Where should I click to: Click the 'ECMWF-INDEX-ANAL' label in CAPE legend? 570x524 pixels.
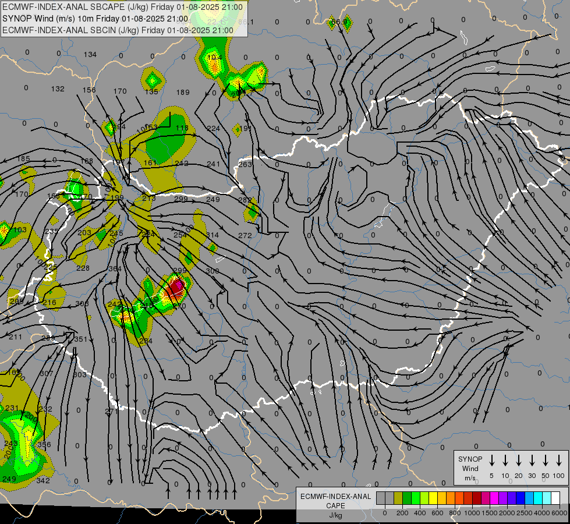(335, 497)
